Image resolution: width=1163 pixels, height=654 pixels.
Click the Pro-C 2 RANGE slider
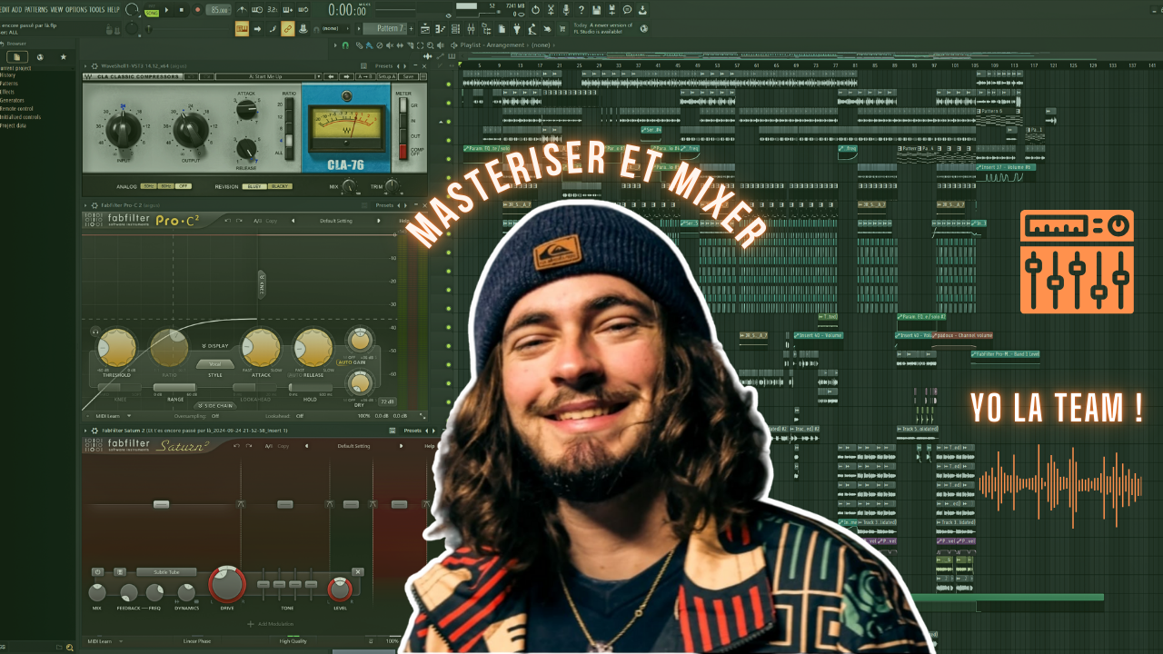click(x=174, y=388)
